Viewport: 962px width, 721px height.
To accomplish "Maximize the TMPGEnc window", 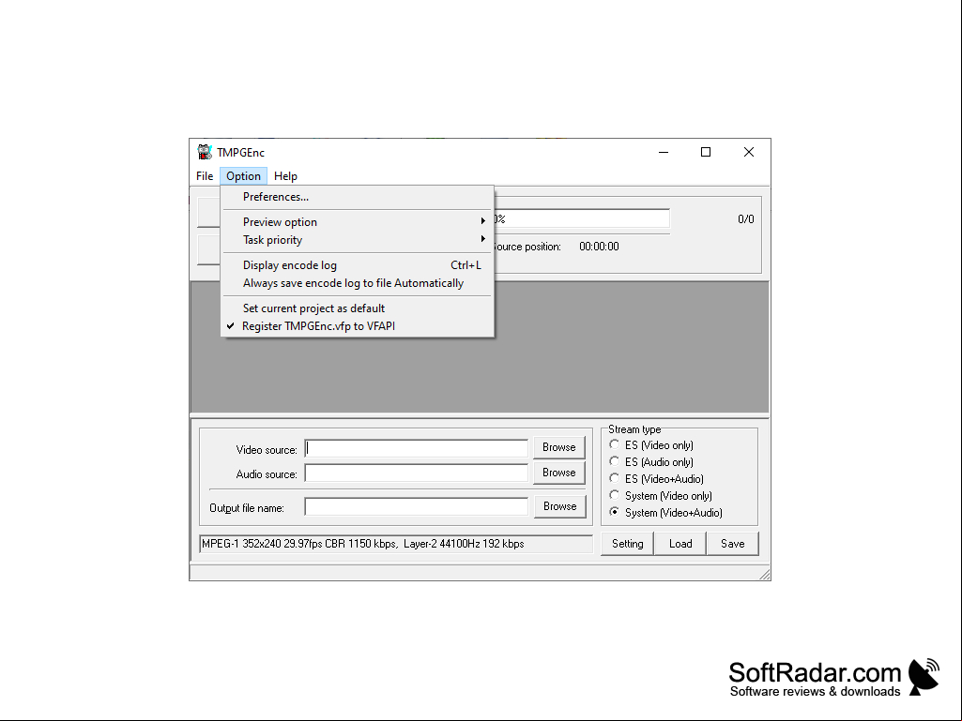I will point(706,152).
